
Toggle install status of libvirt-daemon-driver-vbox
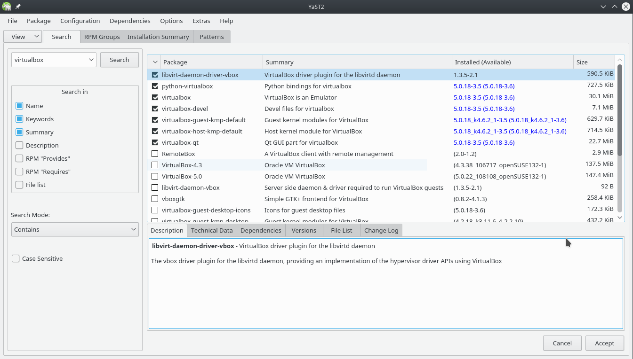(155, 75)
